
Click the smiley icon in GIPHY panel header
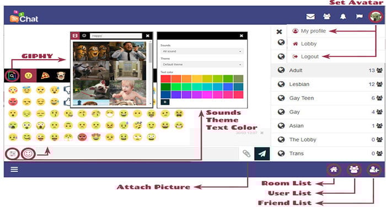click(84, 36)
